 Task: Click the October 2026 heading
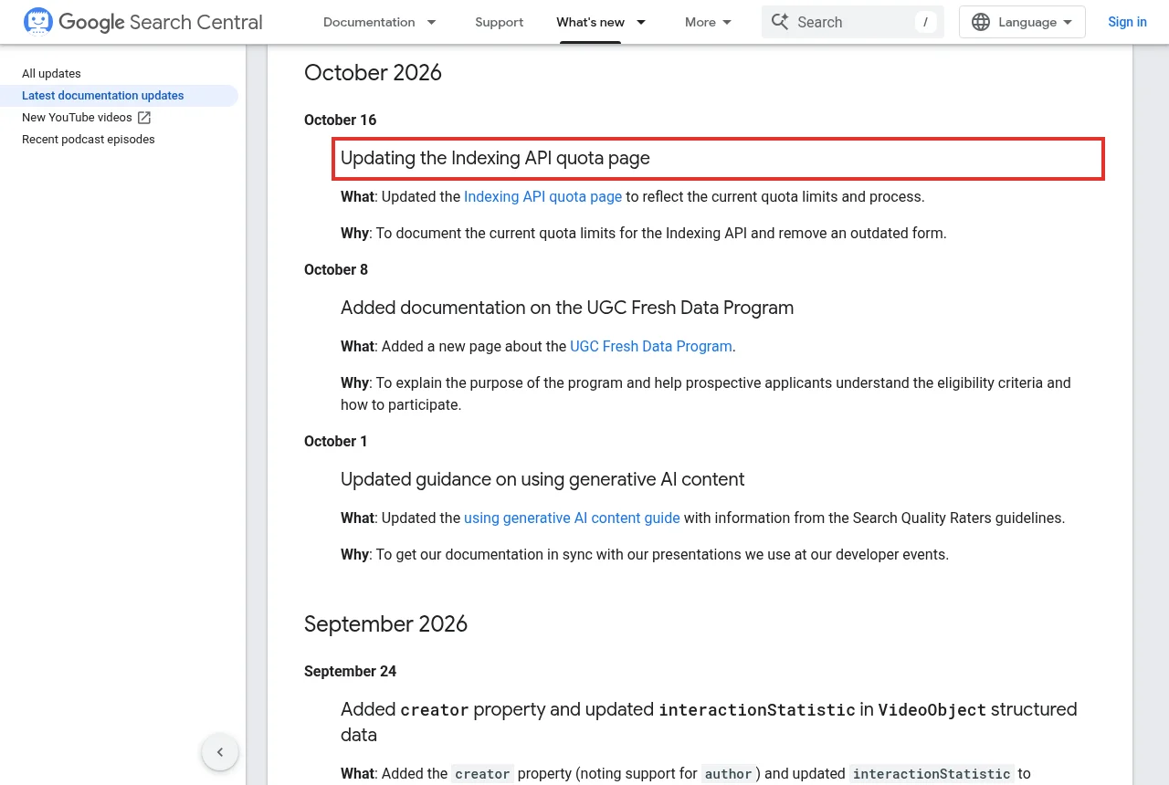click(x=373, y=73)
